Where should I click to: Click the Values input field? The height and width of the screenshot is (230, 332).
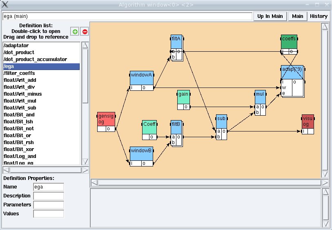[x=49, y=214]
